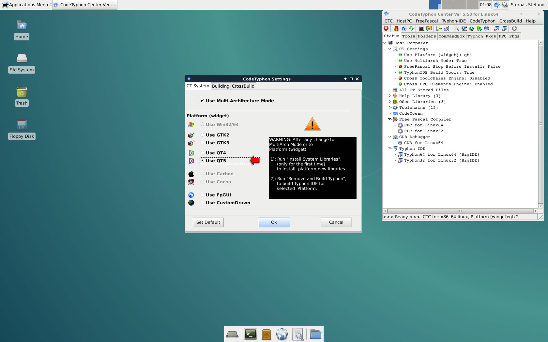Toggle Use Multi-Architecture Mode checkbox
This screenshot has width=548, height=342.
(x=202, y=101)
